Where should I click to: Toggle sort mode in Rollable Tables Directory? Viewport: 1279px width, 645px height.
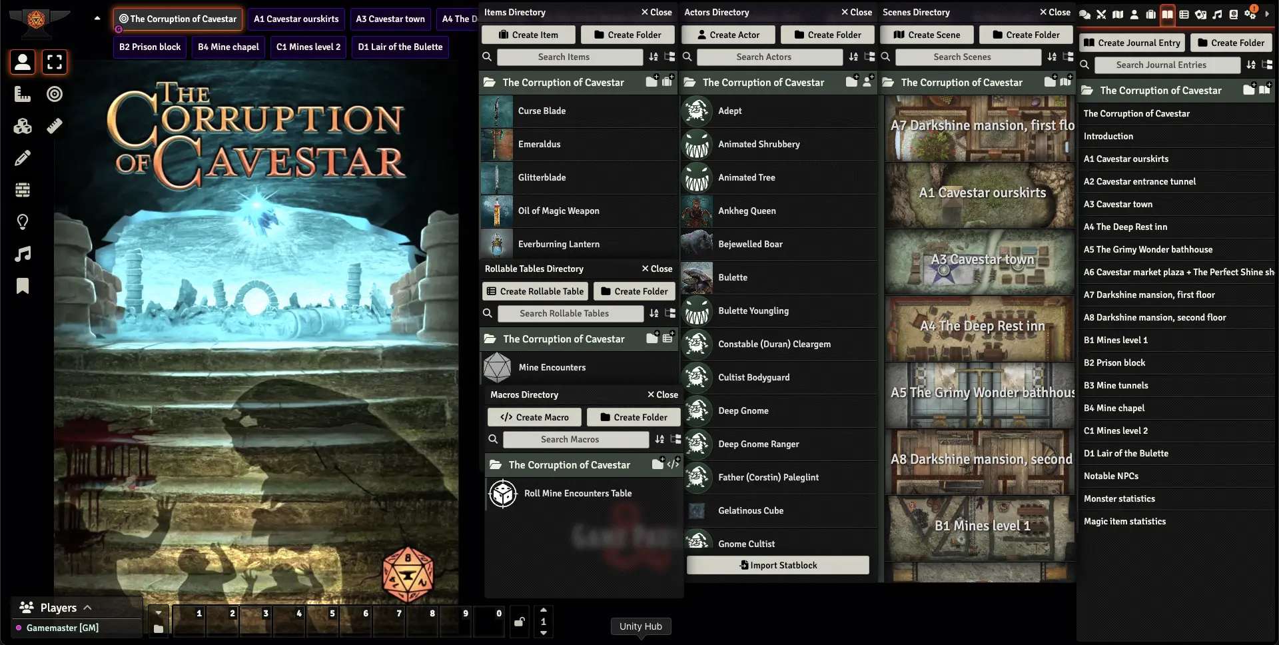tap(654, 314)
